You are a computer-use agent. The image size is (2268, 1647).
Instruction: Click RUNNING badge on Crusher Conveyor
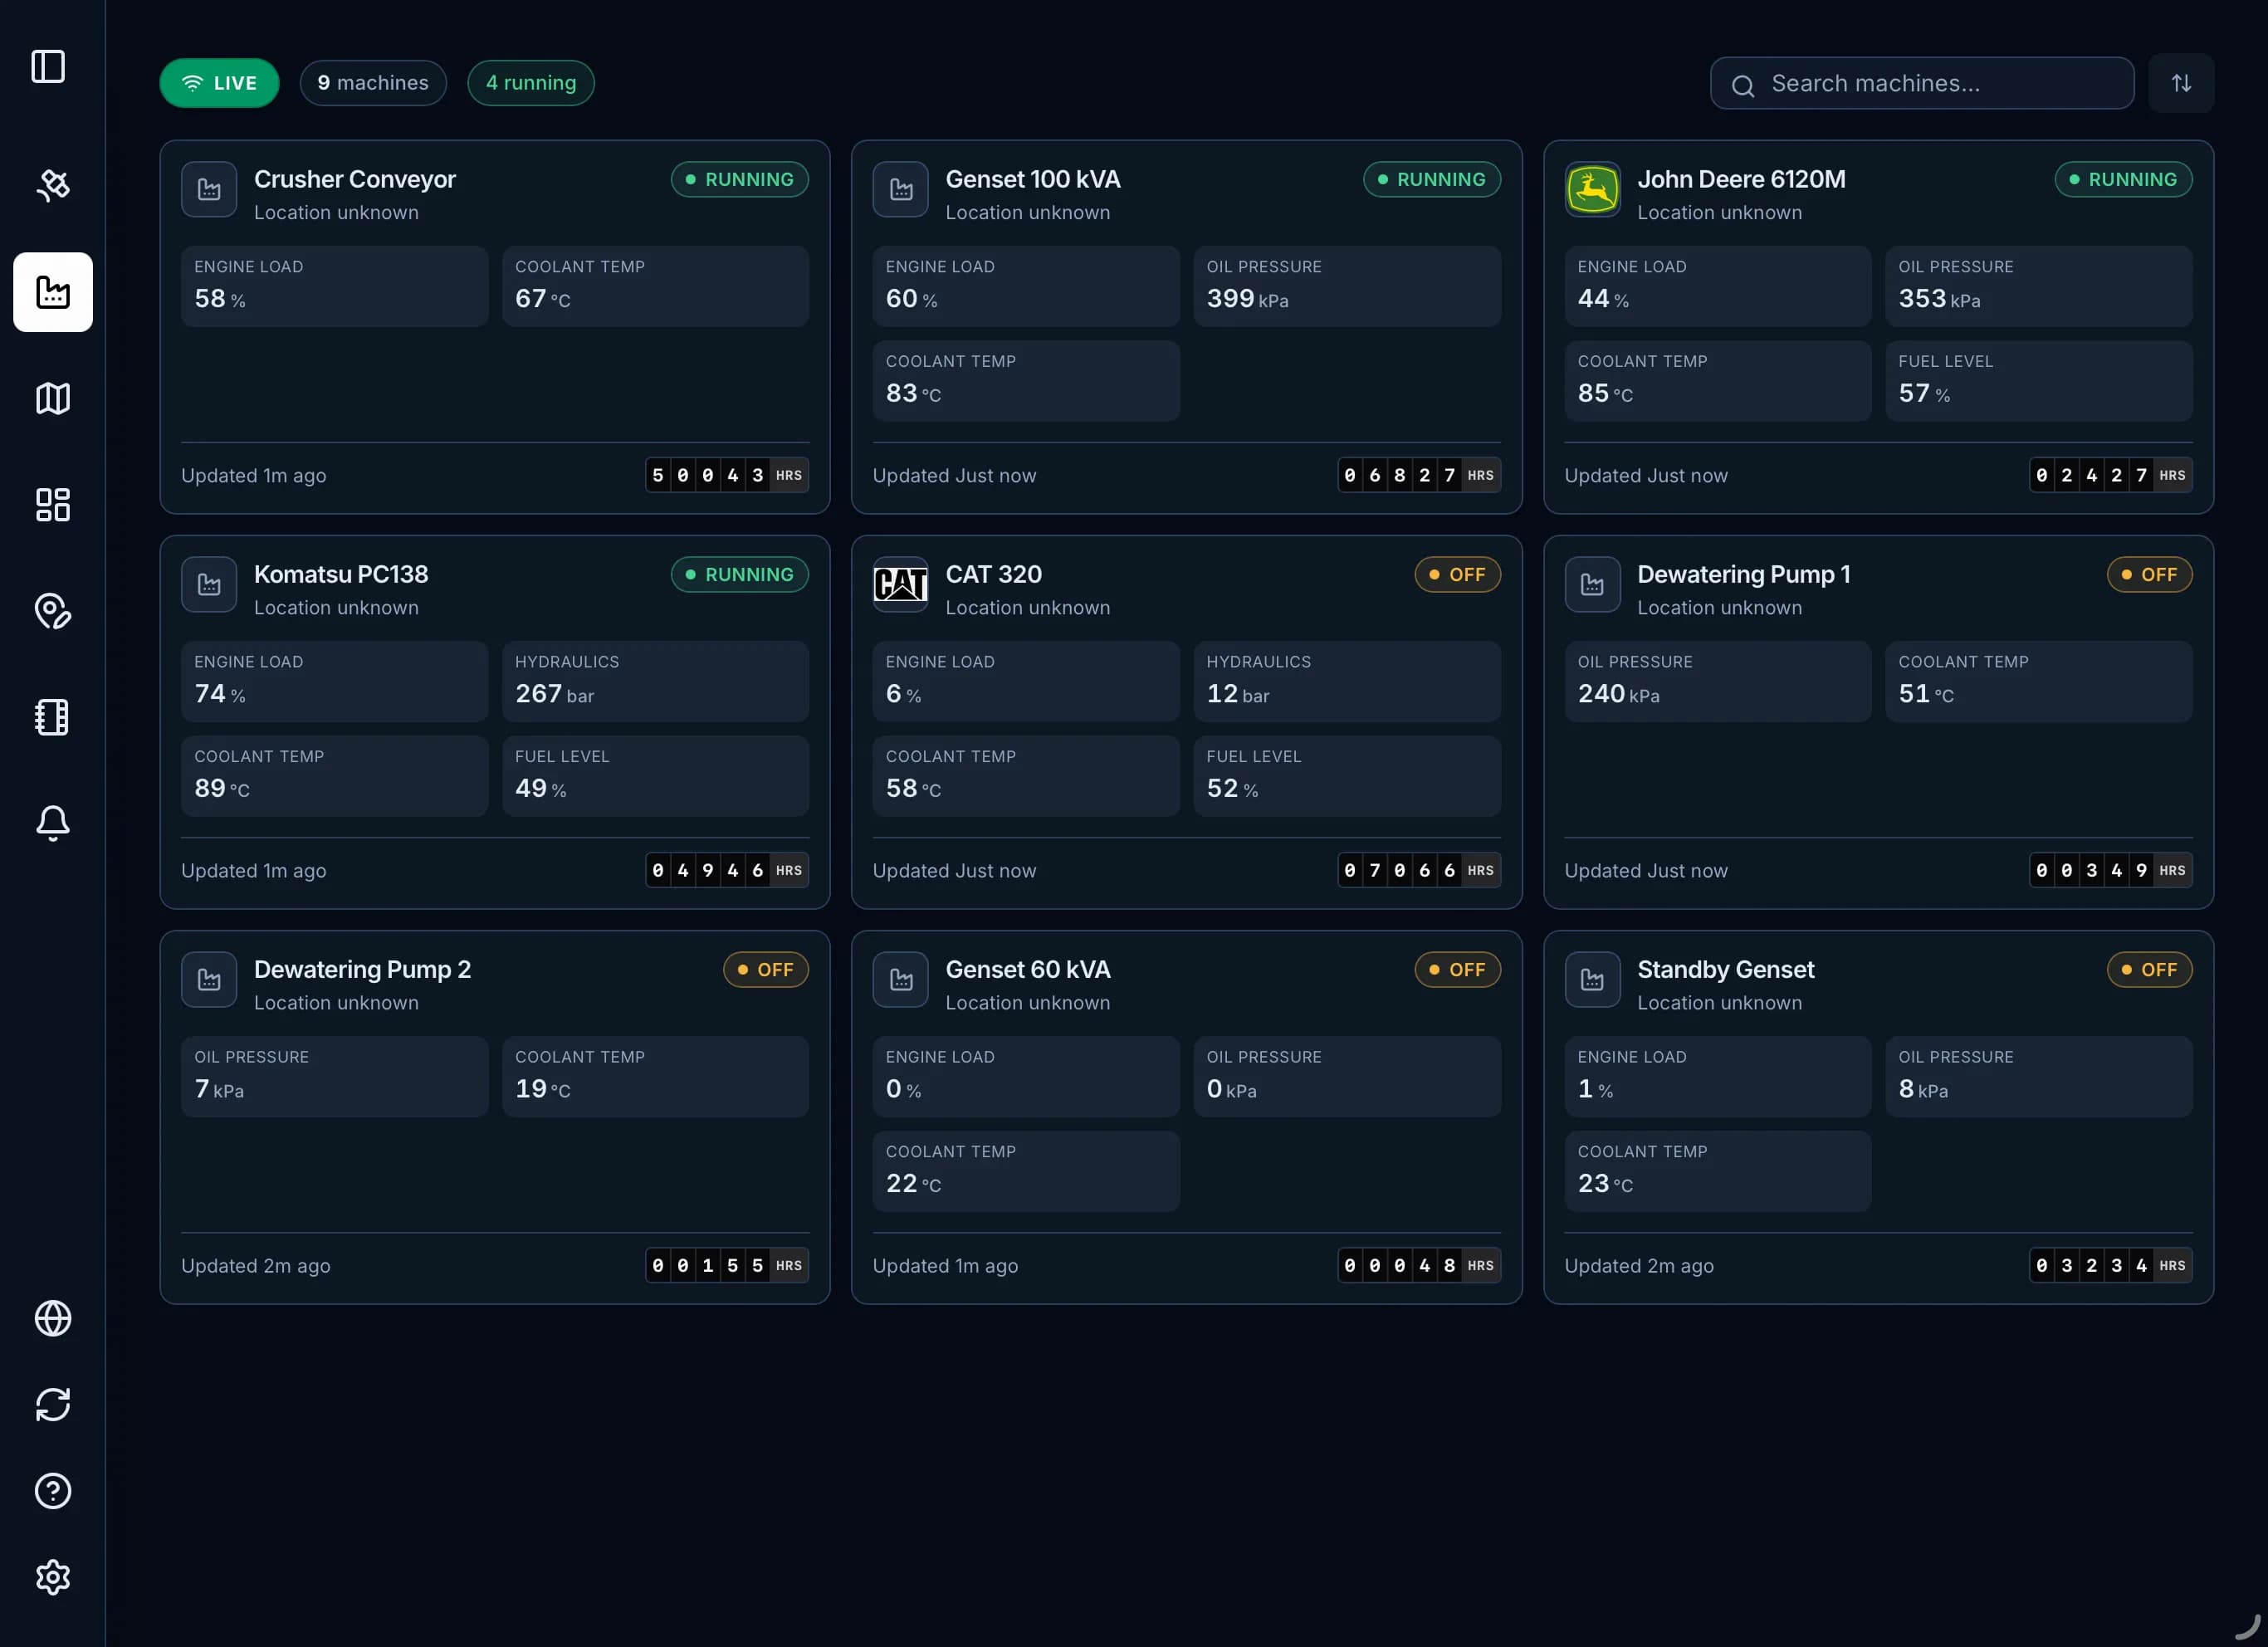coord(740,179)
